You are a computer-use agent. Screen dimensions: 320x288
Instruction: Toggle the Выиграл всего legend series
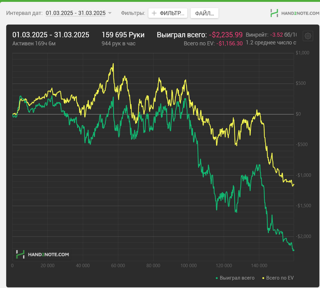[x=235, y=278]
